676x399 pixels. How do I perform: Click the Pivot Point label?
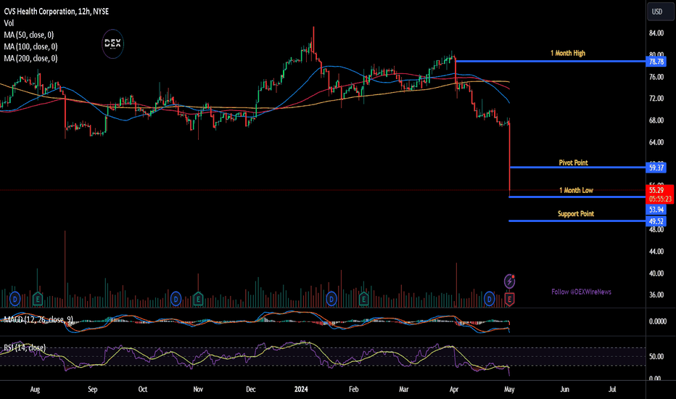click(574, 163)
